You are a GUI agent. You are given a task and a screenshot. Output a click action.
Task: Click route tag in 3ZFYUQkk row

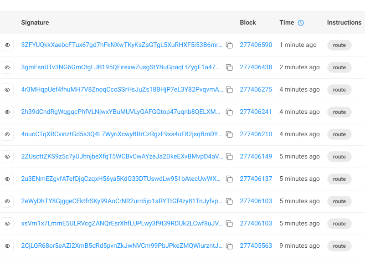[x=339, y=45]
